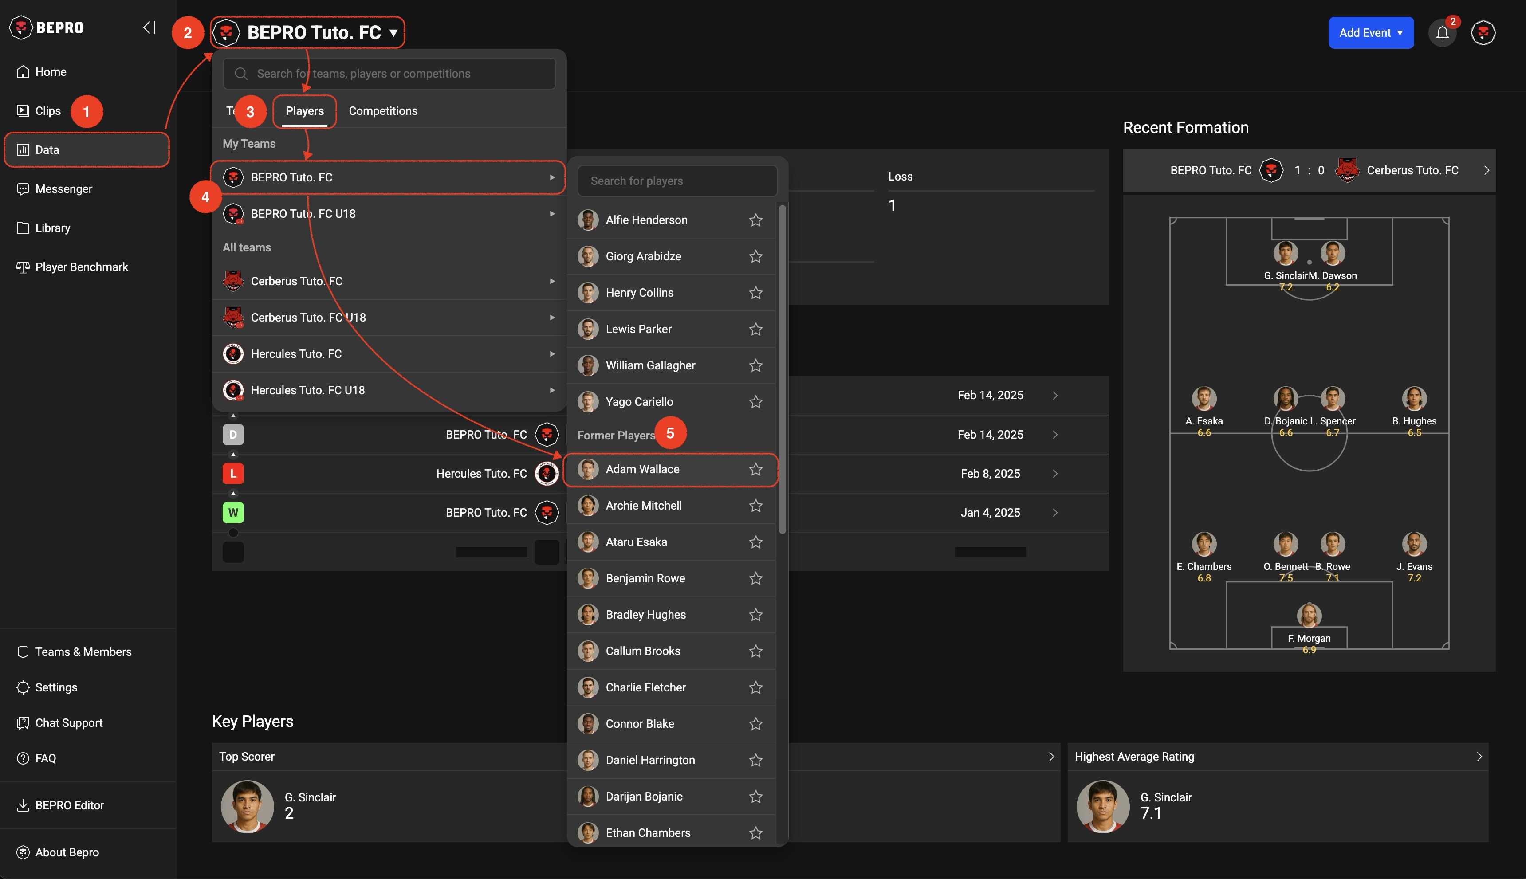The width and height of the screenshot is (1526, 879).
Task: Go to Player Benchmark page
Action: tap(82, 267)
